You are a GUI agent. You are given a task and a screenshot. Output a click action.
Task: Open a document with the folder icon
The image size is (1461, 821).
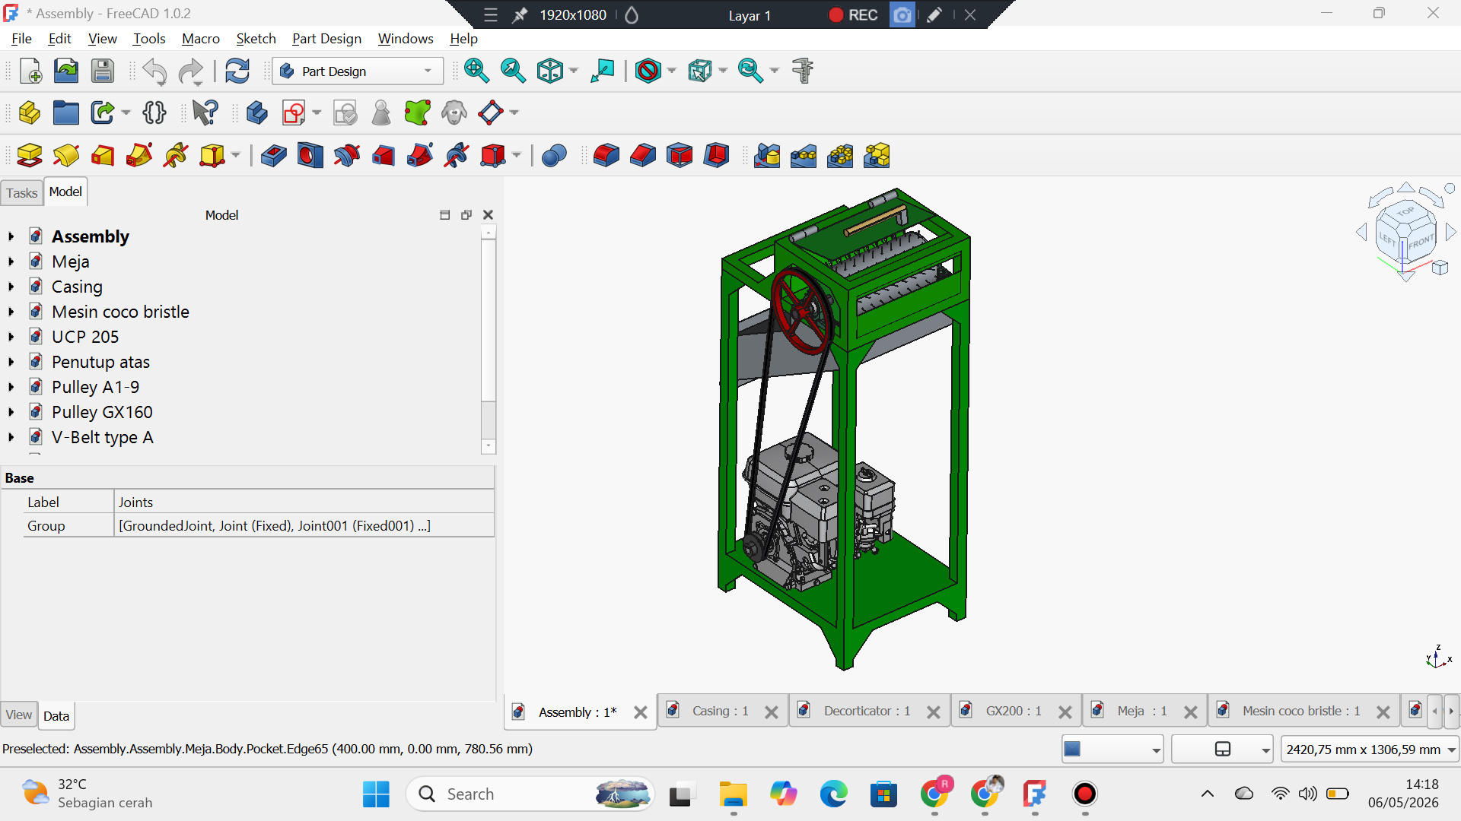click(66, 71)
